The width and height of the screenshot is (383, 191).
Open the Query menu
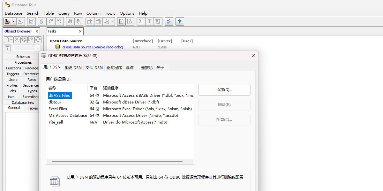[64, 13]
